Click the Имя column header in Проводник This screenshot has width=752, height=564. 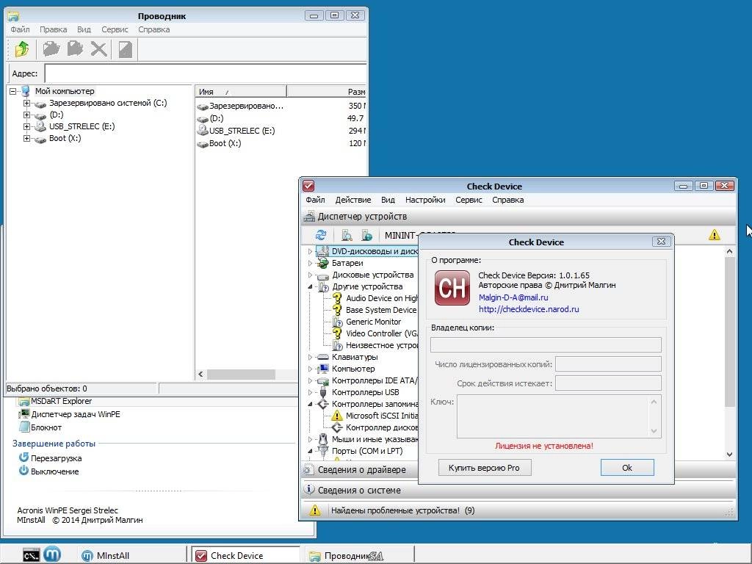pyautogui.click(x=241, y=92)
